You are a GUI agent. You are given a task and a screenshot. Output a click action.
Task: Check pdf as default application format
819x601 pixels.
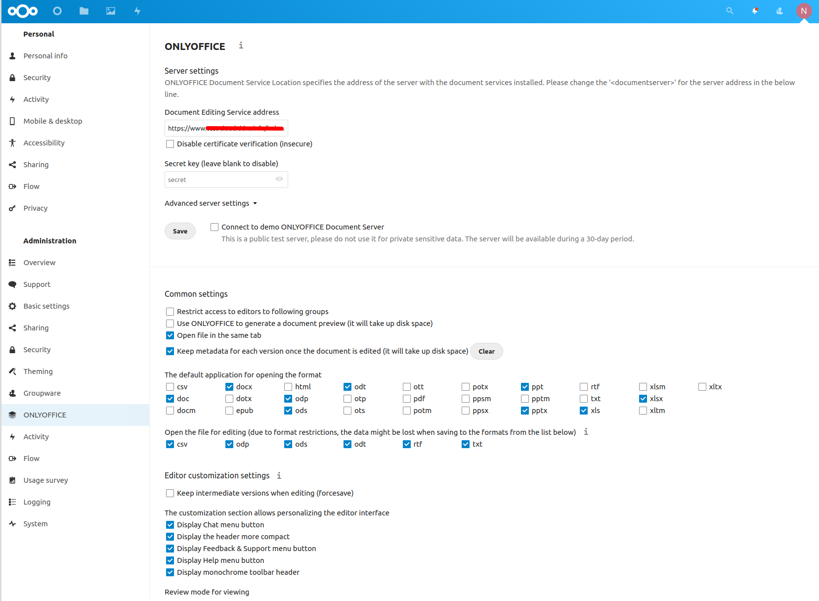point(406,398)
